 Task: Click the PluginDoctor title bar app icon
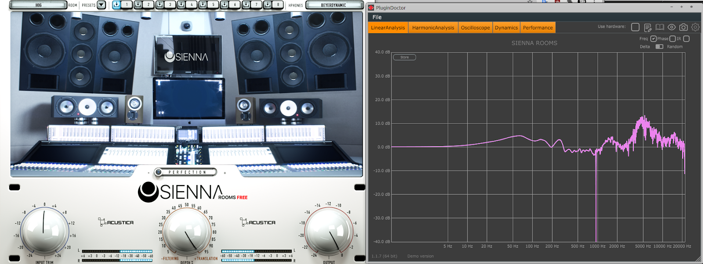click(x=371, y=7)
